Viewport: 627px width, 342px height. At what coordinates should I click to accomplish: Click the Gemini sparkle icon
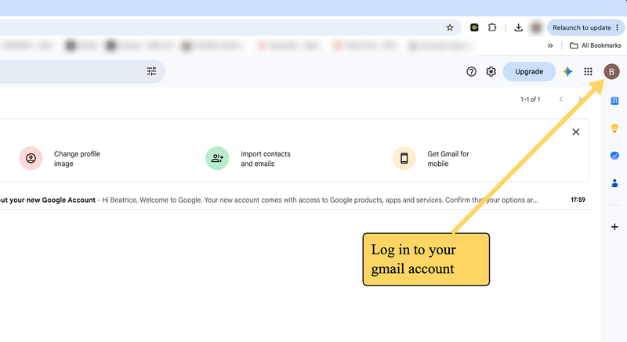click(567, 71)
